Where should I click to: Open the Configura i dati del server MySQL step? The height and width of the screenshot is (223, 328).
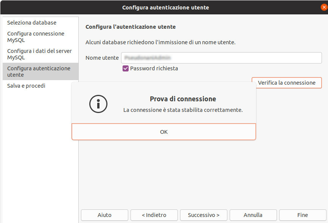click(39, 54)
